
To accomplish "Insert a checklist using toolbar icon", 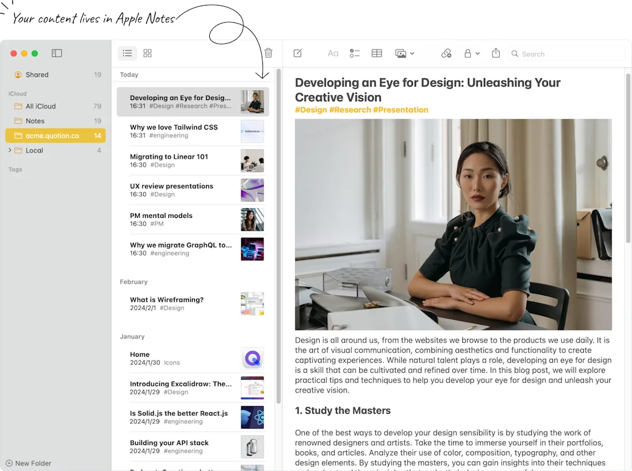I will [x=354, y=54].
